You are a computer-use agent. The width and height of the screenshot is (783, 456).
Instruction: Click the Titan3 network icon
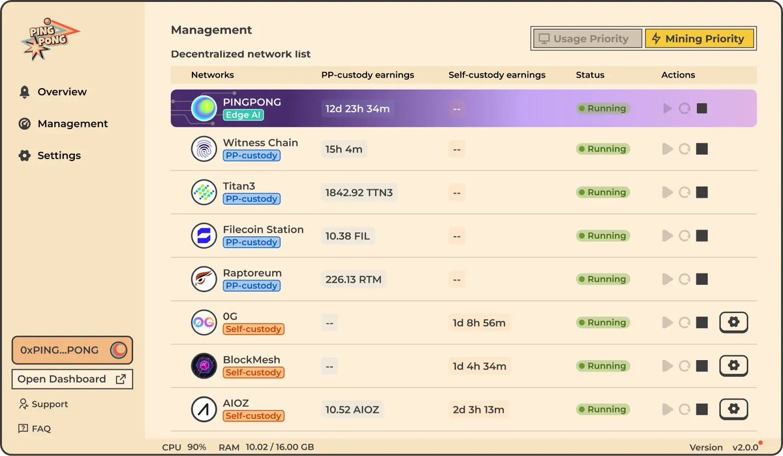point(204,192)
